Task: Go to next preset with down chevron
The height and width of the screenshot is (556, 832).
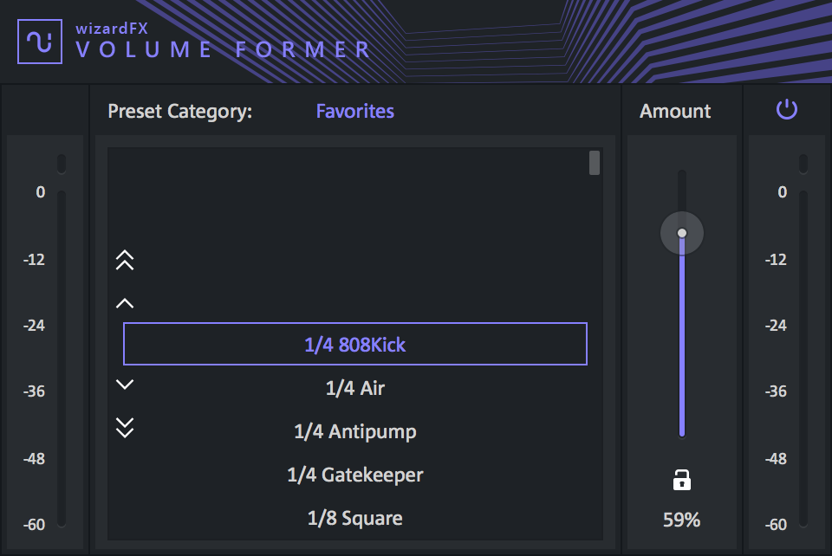Action: click(x=125, y=385)
